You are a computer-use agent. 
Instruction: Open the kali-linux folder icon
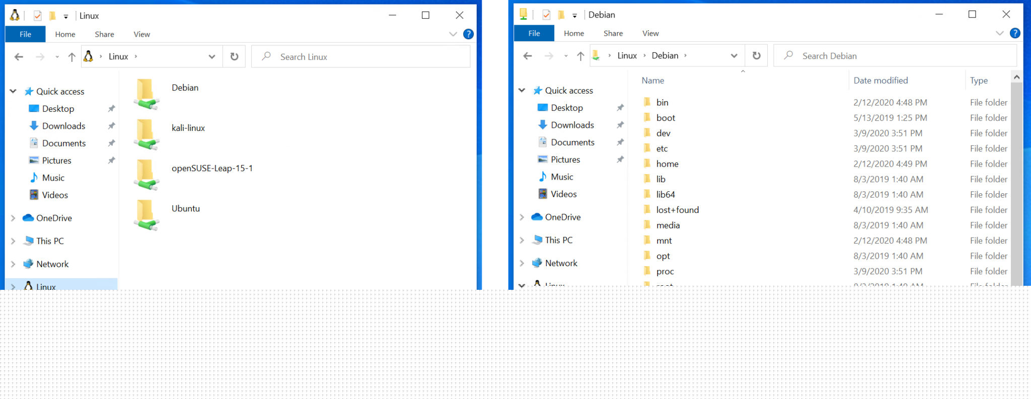click(x=146, y=134)
